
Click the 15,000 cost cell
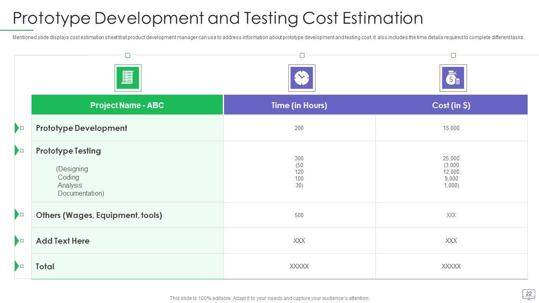(451, 128)
